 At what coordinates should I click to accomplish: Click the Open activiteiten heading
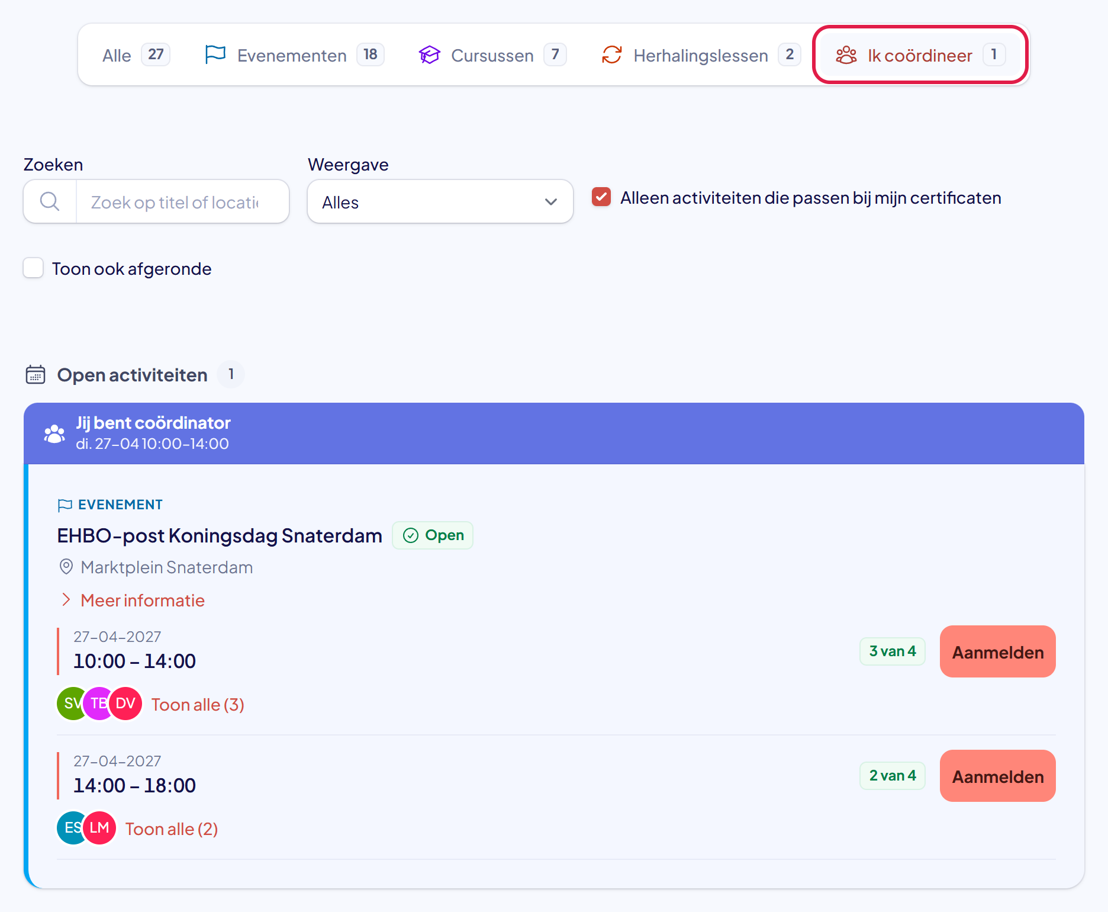(133, 375)
